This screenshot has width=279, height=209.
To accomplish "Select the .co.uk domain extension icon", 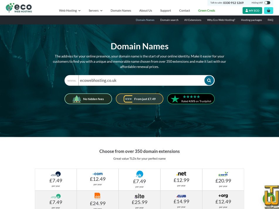I will click(x=56, y=174).
